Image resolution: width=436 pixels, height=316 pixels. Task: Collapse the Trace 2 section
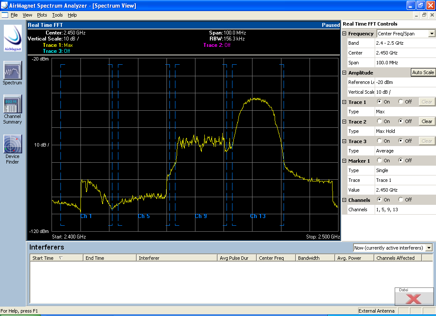point(344,121)
